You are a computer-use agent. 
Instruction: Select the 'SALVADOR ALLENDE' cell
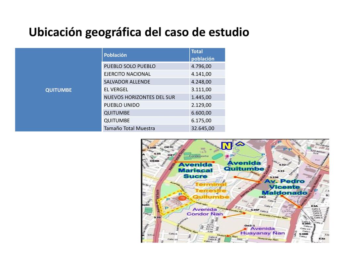(x=146, y=82)
